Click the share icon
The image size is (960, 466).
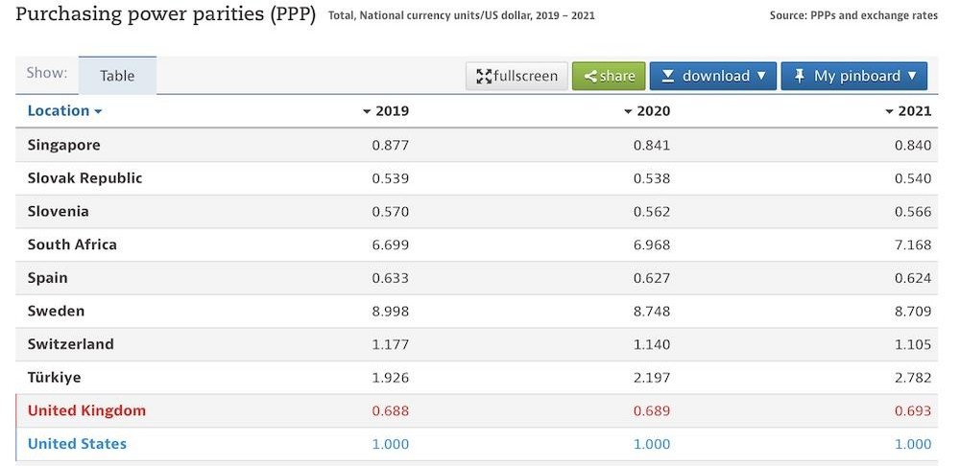pos(590,77)
